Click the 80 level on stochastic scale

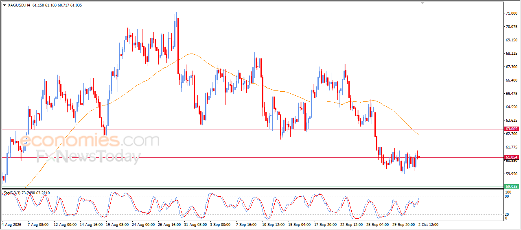507,196
